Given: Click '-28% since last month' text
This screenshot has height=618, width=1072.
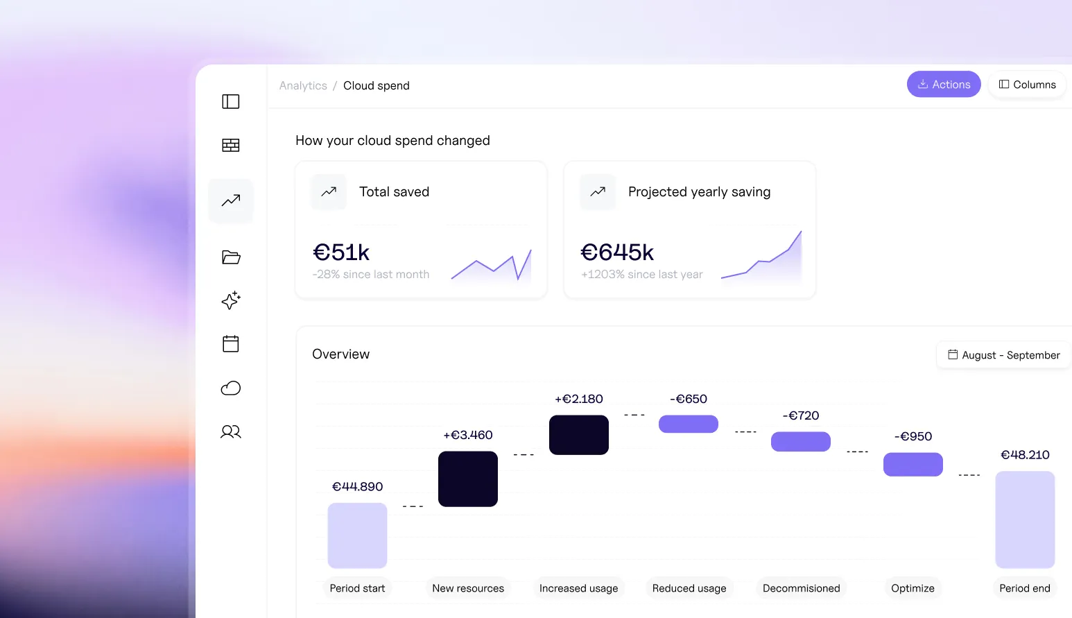Looking at the screenshot, I should [371, 275].
